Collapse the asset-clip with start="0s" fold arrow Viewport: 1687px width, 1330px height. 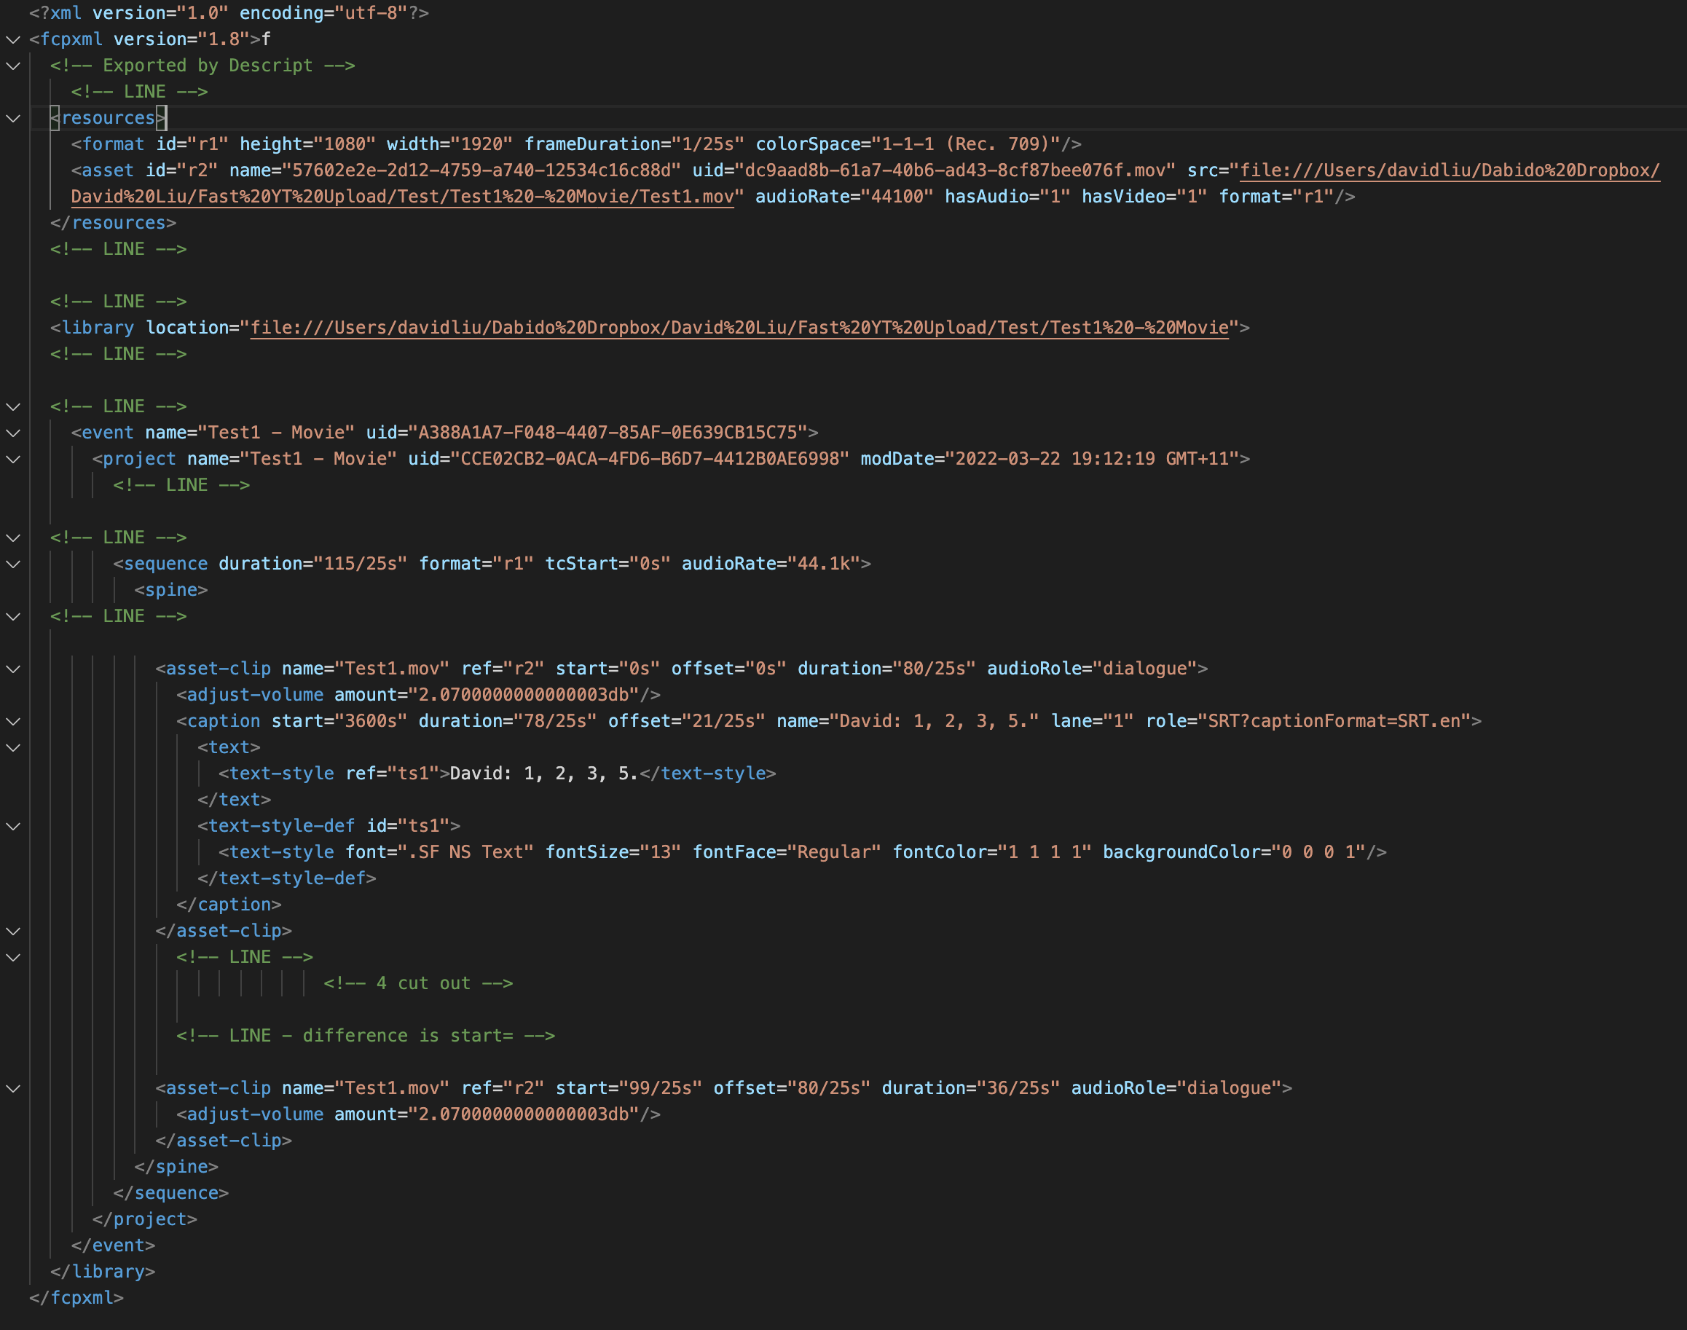click(13, 669)
